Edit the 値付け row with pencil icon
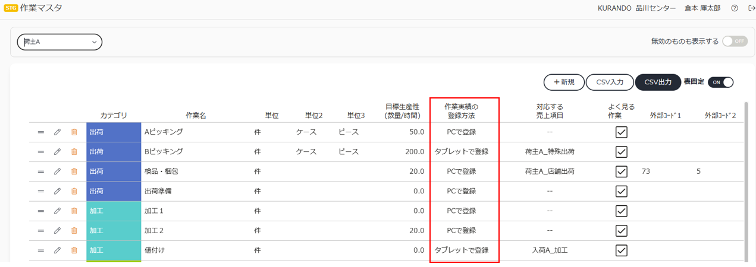This screenshot has height=267, width=756. pyautogui.click(x=58, y=250)
